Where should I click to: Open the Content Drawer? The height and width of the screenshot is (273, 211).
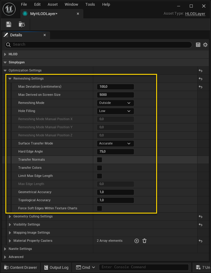[20, 267]
